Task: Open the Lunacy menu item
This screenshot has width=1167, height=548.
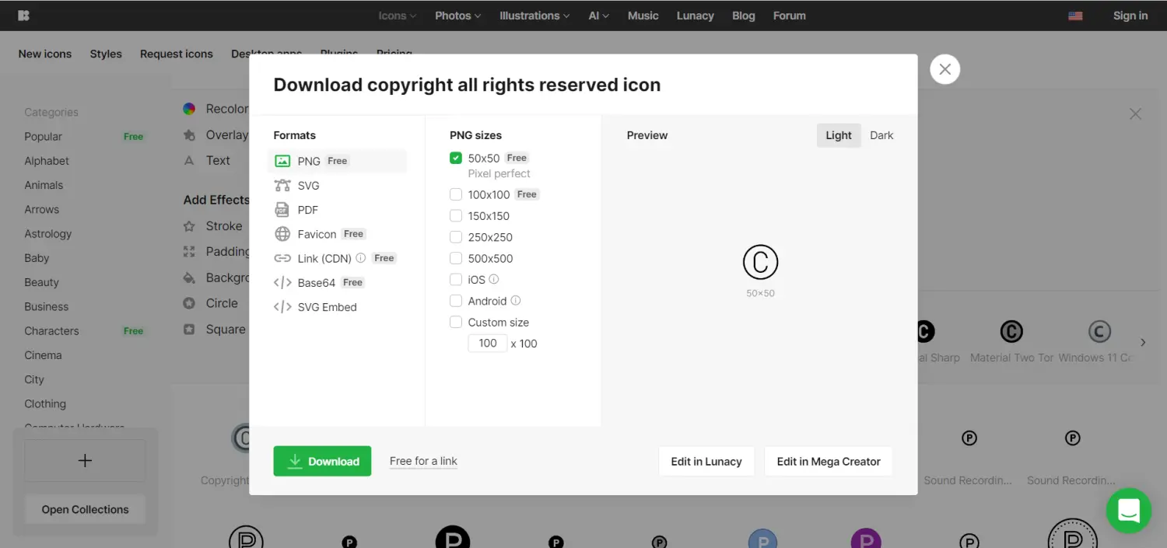Action: 696,16
